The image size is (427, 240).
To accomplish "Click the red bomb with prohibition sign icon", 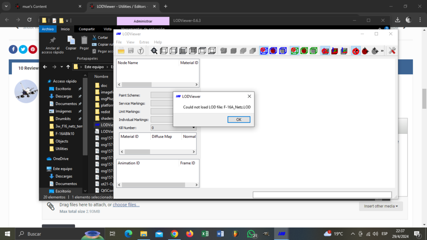I will [356, 51].
